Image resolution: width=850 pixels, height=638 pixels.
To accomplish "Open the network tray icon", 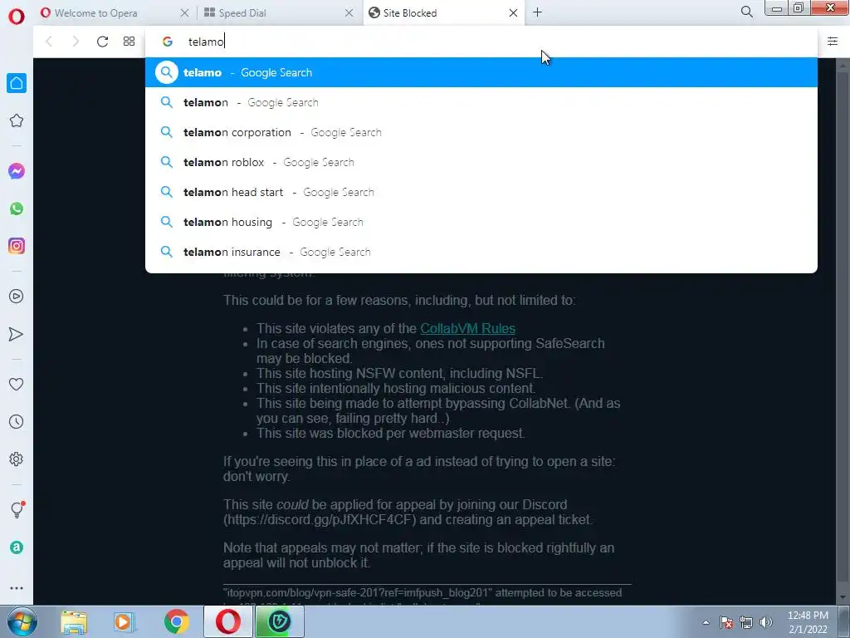I will tap(746, 623).
